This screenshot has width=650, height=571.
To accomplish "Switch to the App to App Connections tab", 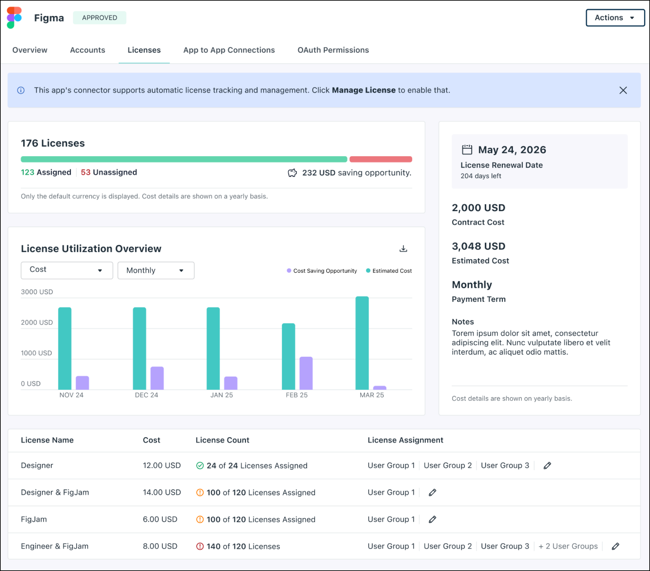I will tap(229, 50).
